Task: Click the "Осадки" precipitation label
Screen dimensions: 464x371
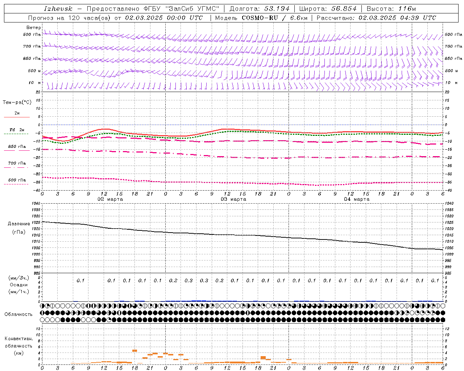Action: coord(19,285)
